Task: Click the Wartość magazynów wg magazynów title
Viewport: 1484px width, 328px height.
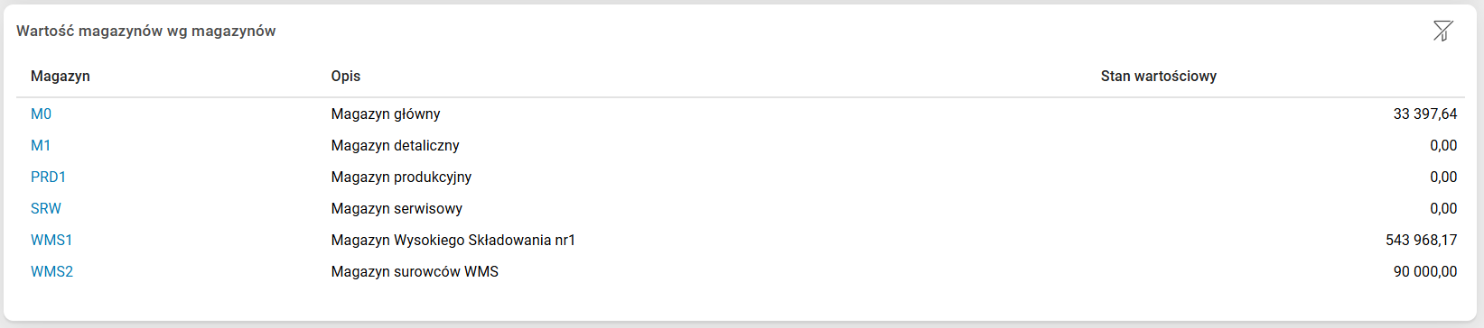Action: 146,31
